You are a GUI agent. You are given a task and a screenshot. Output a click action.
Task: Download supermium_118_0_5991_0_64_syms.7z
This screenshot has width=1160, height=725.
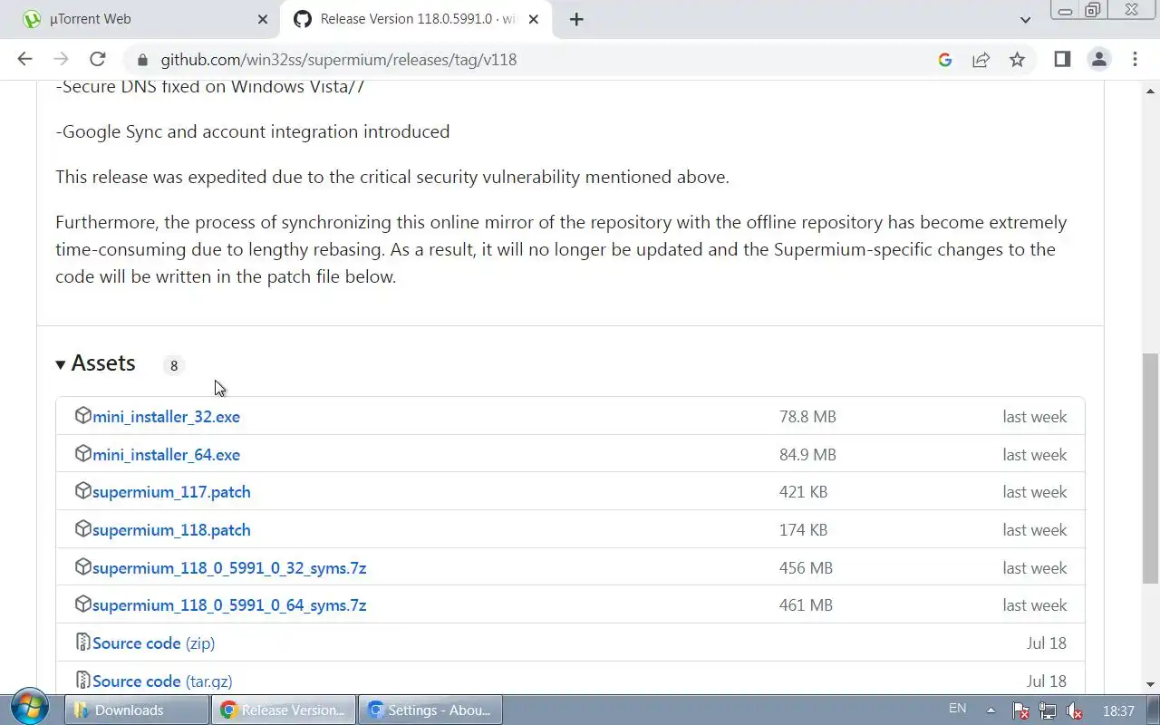229,605
